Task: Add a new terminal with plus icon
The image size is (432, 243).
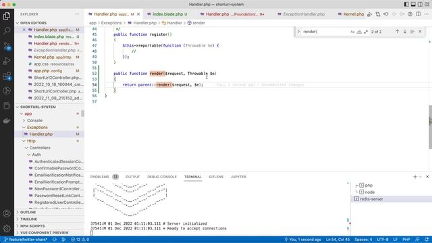Action: click(x=415, y=177)
